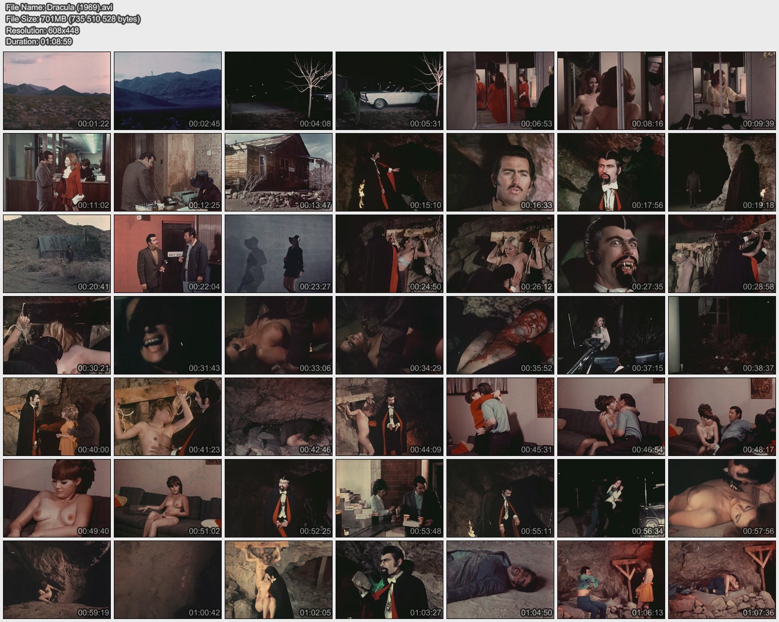Open the two men talking frame at 00:22:04
The image size is (779, 622).
(x=168, y=253)
